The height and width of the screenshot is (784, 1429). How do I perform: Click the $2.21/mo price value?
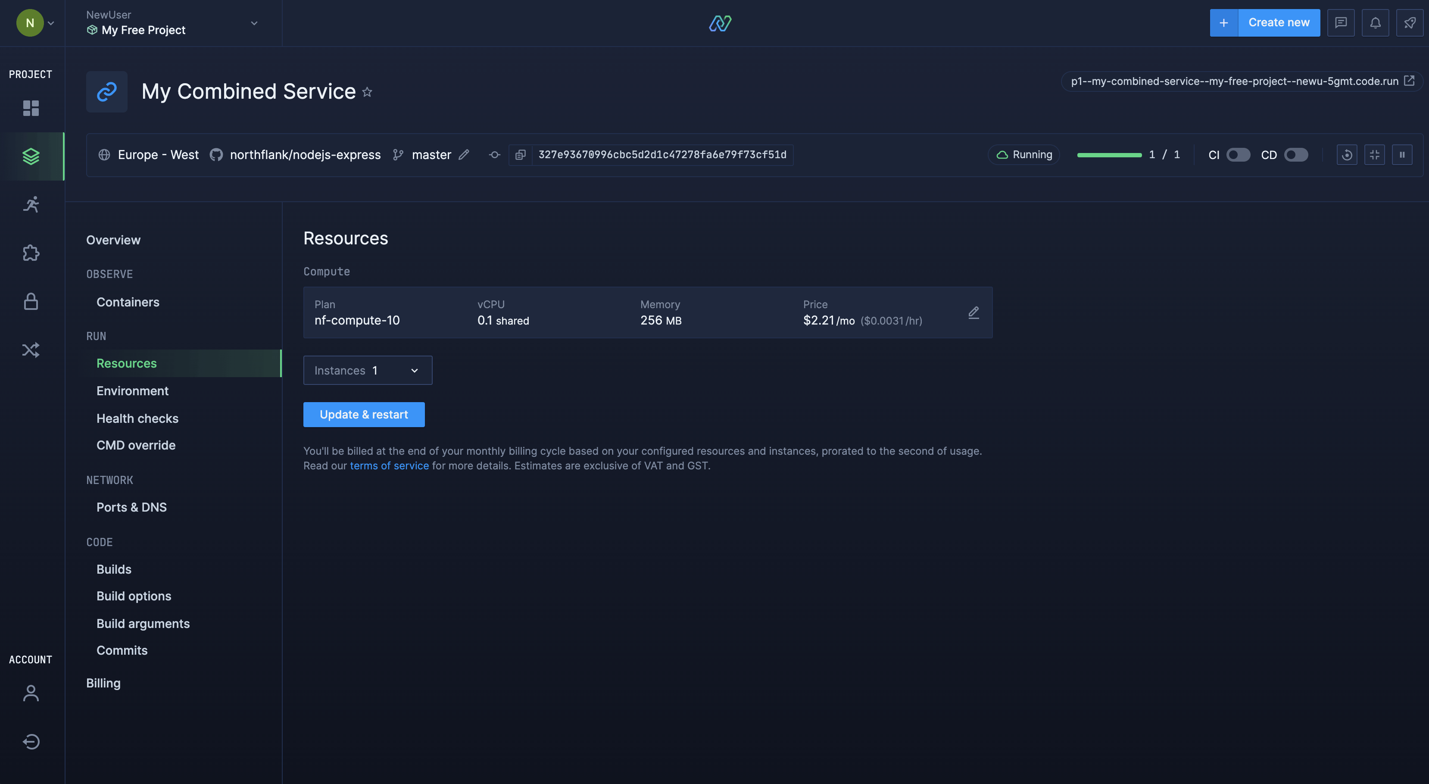(x=829, y=321)
